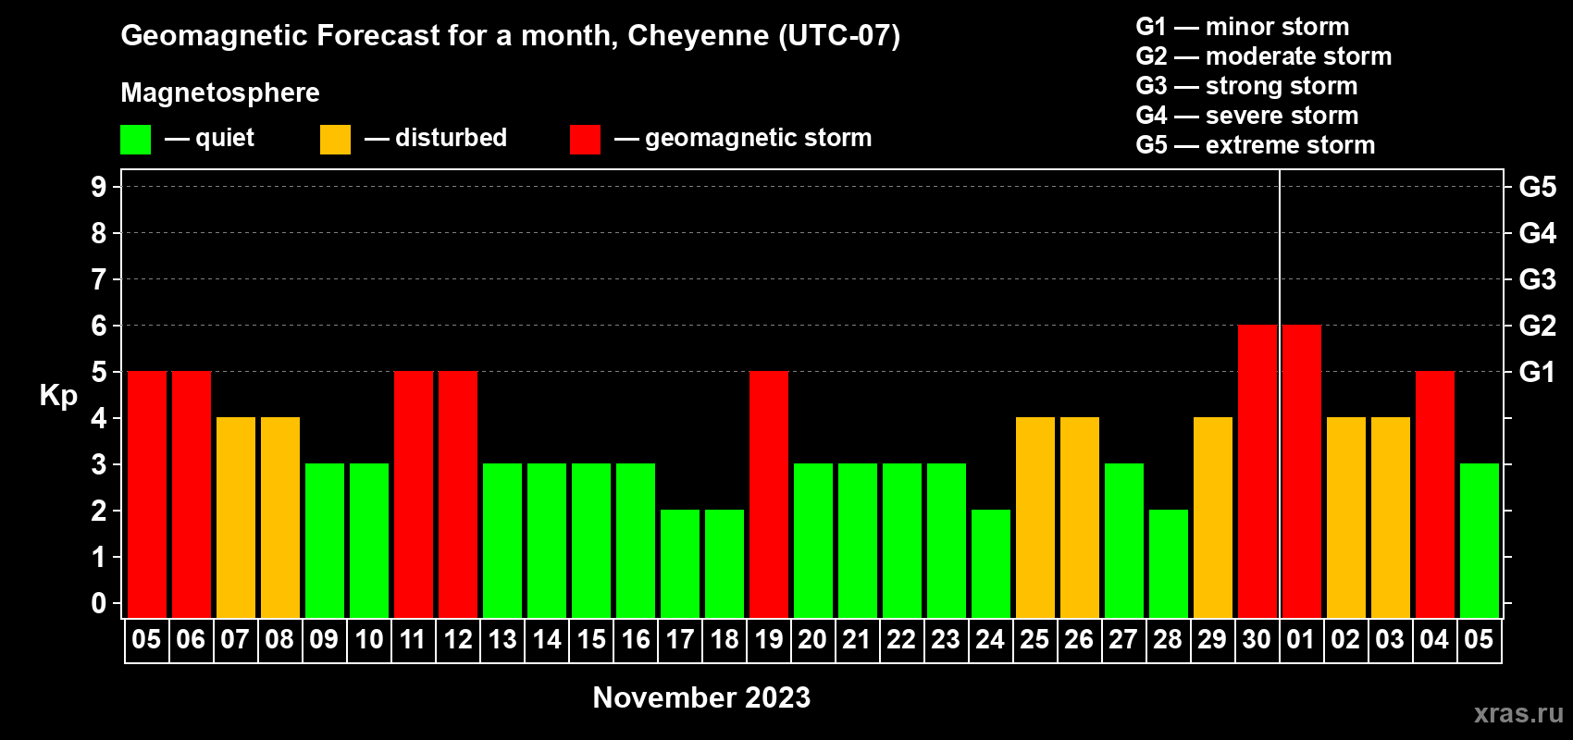The width and height of the screenshot is (1573, 740).
Task: Click the date label '23' on the x-axis
Action: click(x=946, y=639)
